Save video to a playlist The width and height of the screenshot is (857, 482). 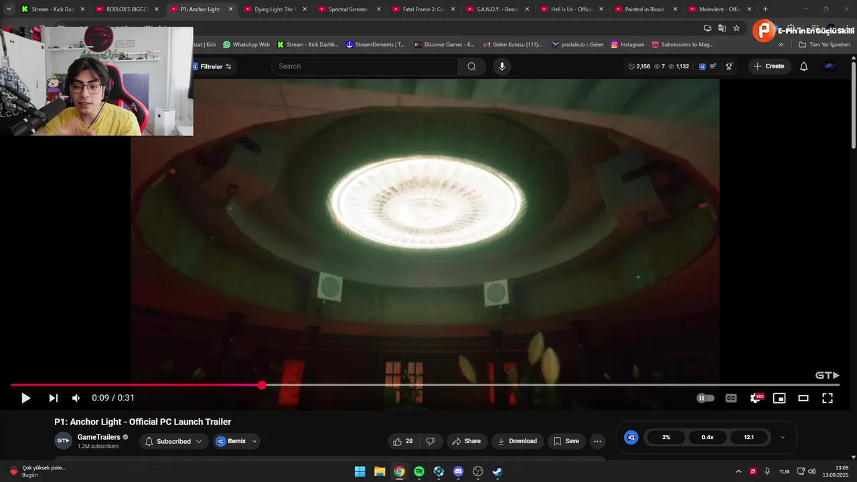coord(566,441)
